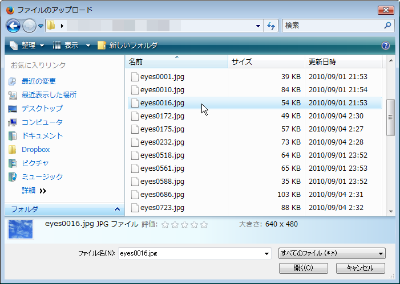Go to ピクチャ
The image size is (400, 284).
[x=35, y=163]
